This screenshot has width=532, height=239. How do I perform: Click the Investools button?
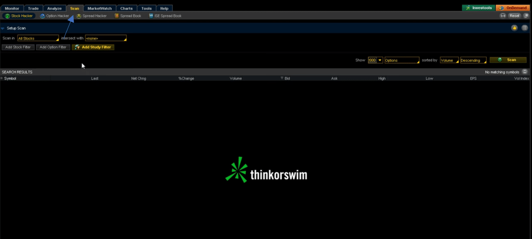[x=479, y=8]
